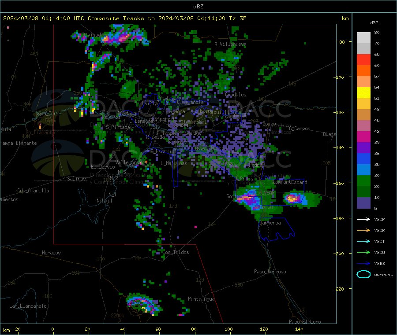Image resolution: width=397 pixels, height=335 pixels.
Task: Select the red 60-65 dBZ swatch
Action: [x=363, y=59]
